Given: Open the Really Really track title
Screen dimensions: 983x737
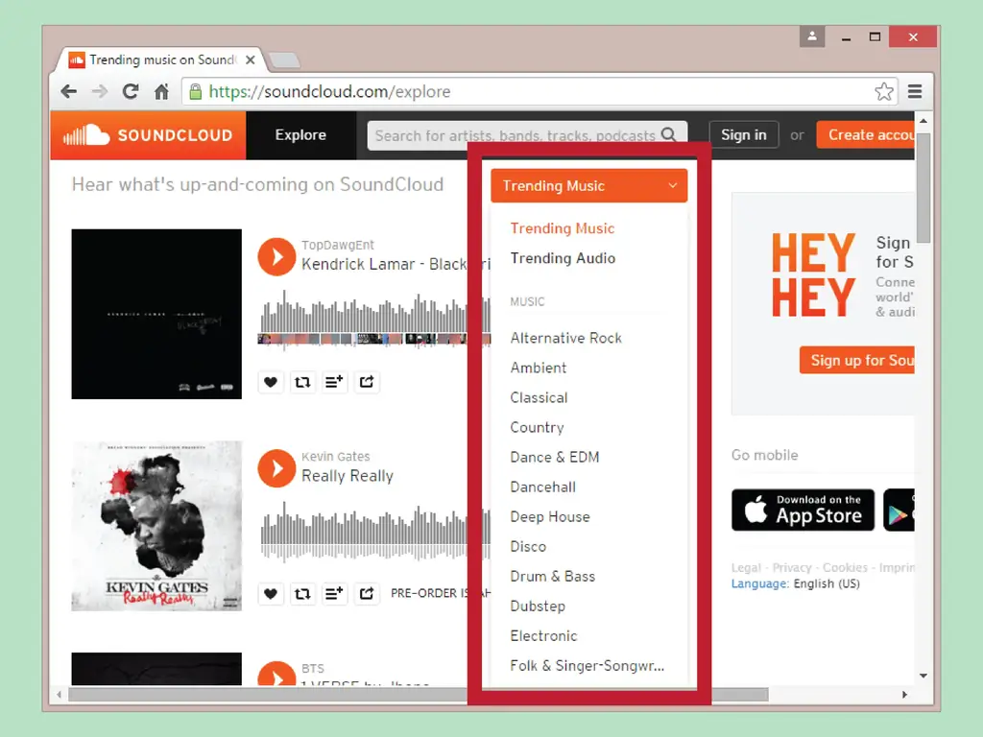Looking at the screenshot, I should click(x=348, y=476).
